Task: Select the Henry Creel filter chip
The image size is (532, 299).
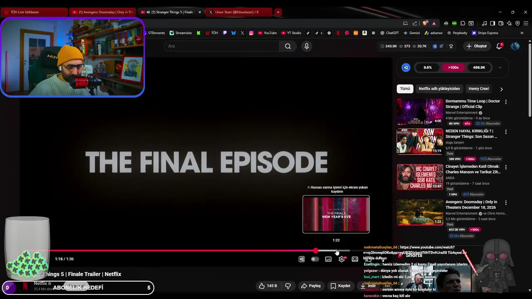Action: 479,89
